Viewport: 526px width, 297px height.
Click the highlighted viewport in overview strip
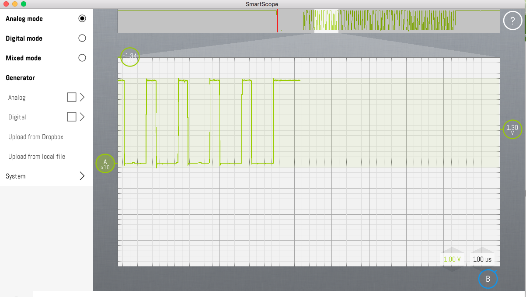click(x=326, y=21)
